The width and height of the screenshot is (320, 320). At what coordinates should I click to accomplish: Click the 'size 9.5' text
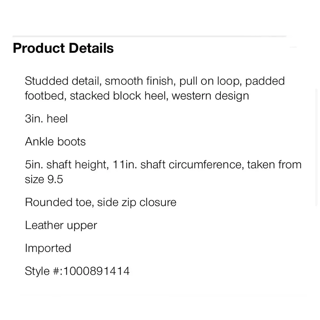[x=44, y=180]
